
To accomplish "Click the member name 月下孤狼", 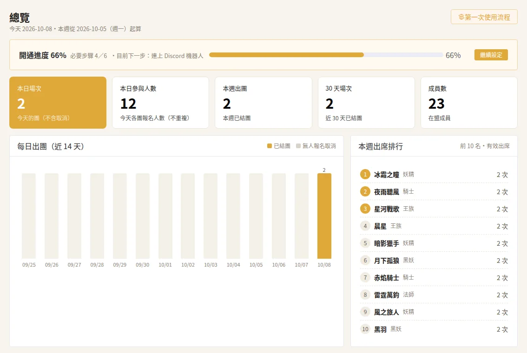I will (387, 260).
